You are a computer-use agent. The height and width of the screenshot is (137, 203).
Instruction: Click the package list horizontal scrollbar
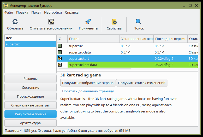(95, 69)
